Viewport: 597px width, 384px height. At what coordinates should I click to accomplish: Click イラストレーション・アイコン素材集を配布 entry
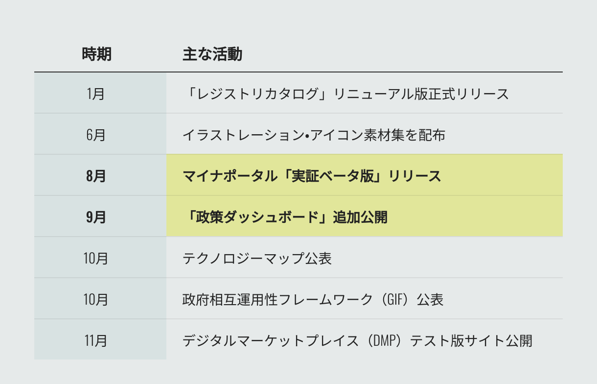pos(314,135)
